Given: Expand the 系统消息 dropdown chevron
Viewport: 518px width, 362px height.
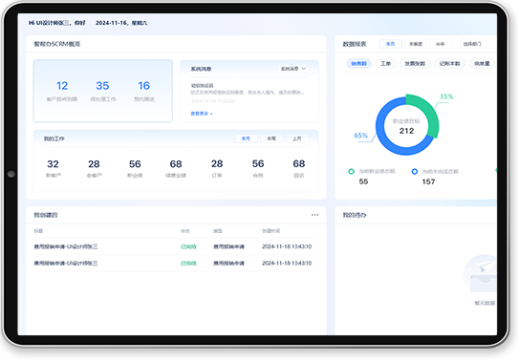Looking at the screenshot, I should click(x=304, y=69).
